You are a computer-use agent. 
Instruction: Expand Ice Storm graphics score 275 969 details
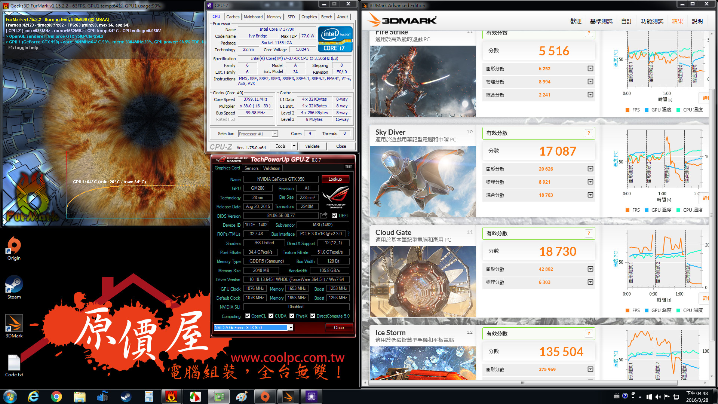click(590, 369)
